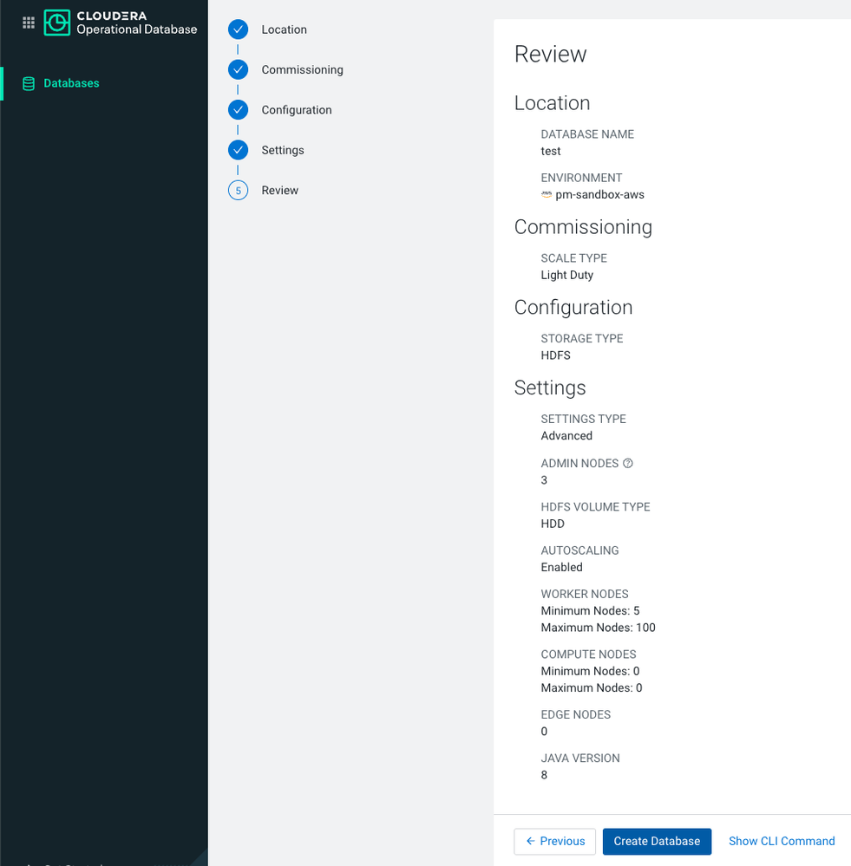Click the Commissioning step checkmark circle
This screenshot has height=866, width=851.
238,69
